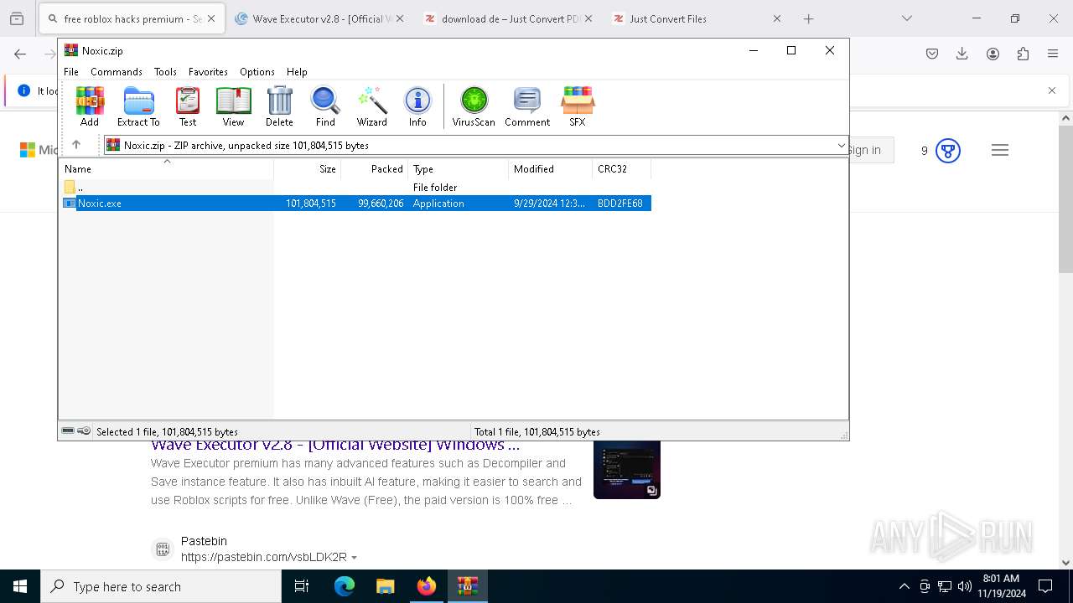The height and width of the screenshot is (603, 1073).
Task: Open the Help menu
Action: (x=297, y=72)
